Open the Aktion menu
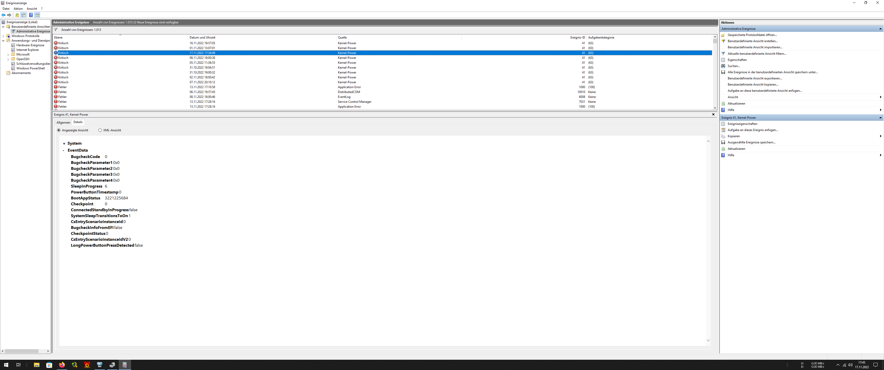The image size is (884, 370). [18, 9]
